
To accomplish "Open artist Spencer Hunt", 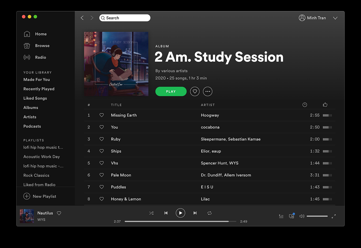I will pos(213,163).
